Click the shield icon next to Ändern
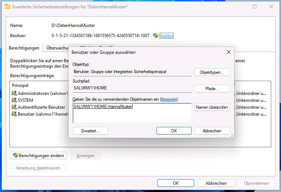The image size is (281, 192). tap(156, 36)
